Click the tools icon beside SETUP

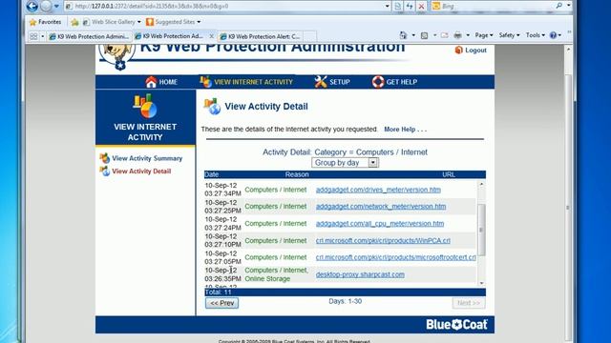[321, 82]
